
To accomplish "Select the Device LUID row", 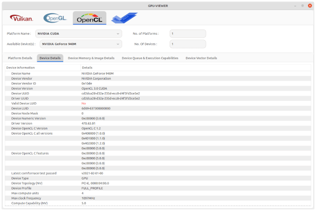I will 158,109.
